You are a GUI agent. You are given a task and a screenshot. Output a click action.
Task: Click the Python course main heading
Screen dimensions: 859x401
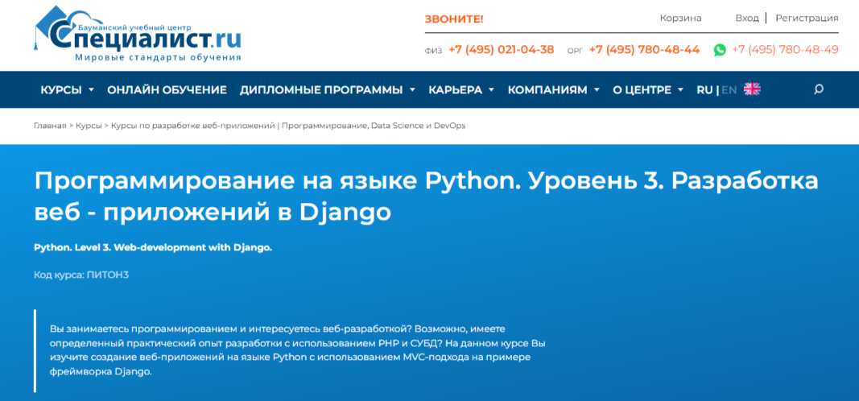point(426,196)
